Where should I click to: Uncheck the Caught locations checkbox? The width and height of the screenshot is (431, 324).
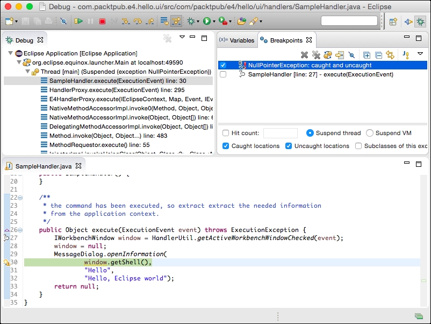tap(226, 146)
